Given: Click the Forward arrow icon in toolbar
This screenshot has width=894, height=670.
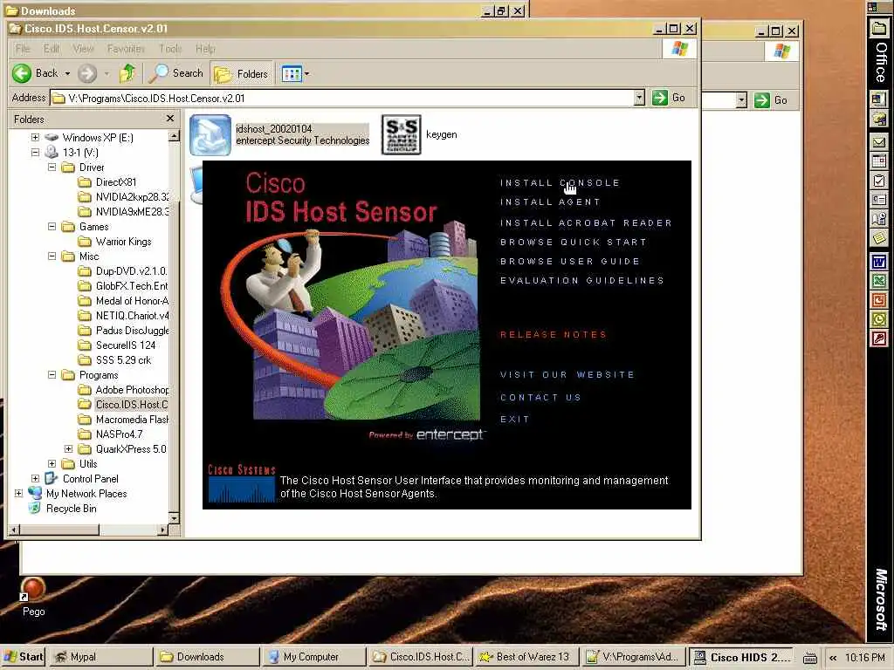Looking at the screenshot, I should pos(87,73).
